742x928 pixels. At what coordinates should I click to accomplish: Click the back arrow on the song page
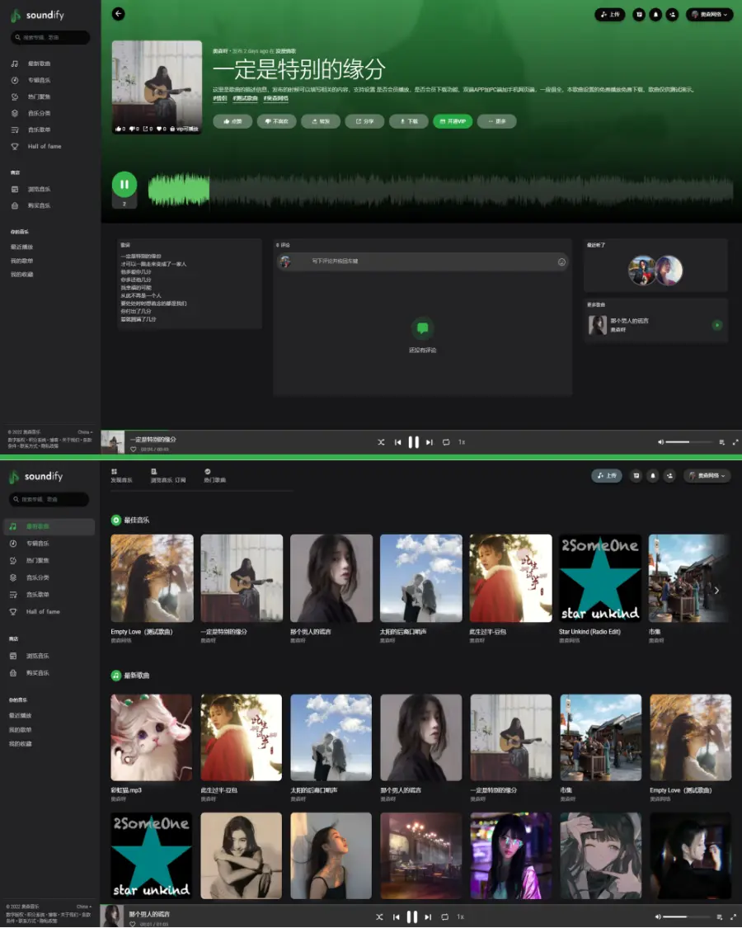coord(119,14)
